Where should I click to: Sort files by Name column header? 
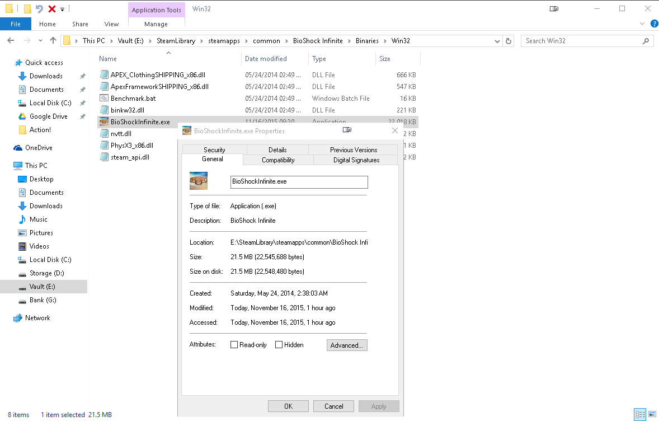coord(169,59)
